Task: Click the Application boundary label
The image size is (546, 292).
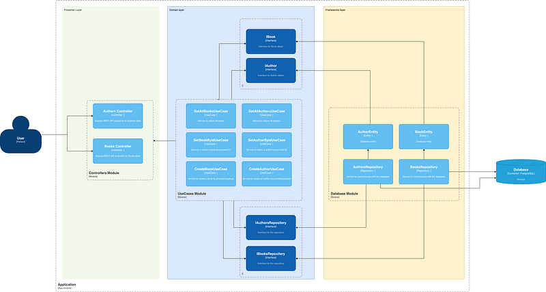Action: [67, 284]
